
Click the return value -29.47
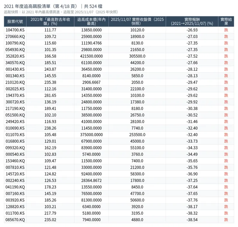tap(192, 82)
